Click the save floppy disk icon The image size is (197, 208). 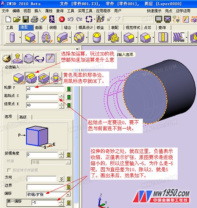[x=26, y=19]
